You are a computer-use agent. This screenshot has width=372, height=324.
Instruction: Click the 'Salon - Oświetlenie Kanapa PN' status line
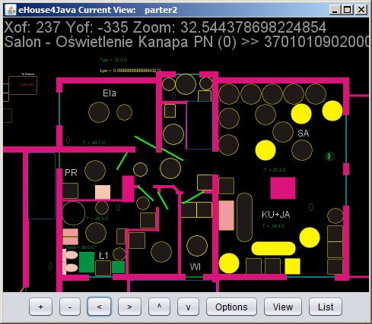point(186,42)
